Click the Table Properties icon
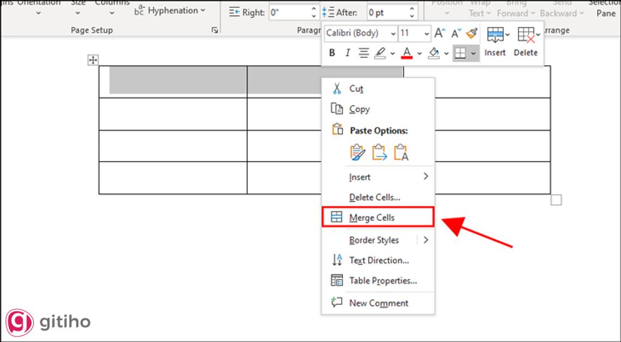Screen dimensions: 621x342 tap(337, 281)
